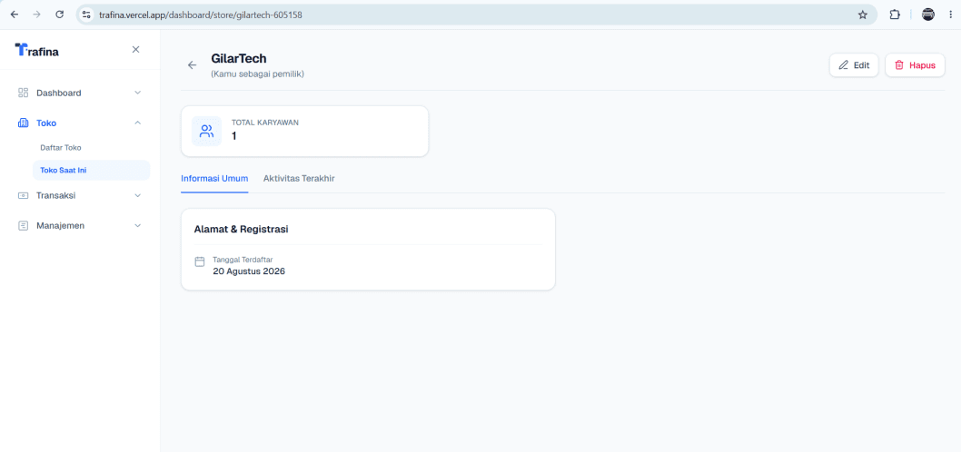
Task: Click the employees icon in the Total Karyawan card
Action: (207, 132)
